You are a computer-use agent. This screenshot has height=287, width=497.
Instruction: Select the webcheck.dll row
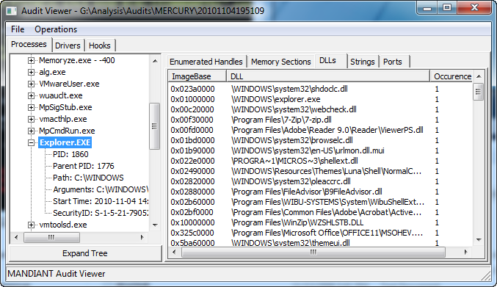320,109
